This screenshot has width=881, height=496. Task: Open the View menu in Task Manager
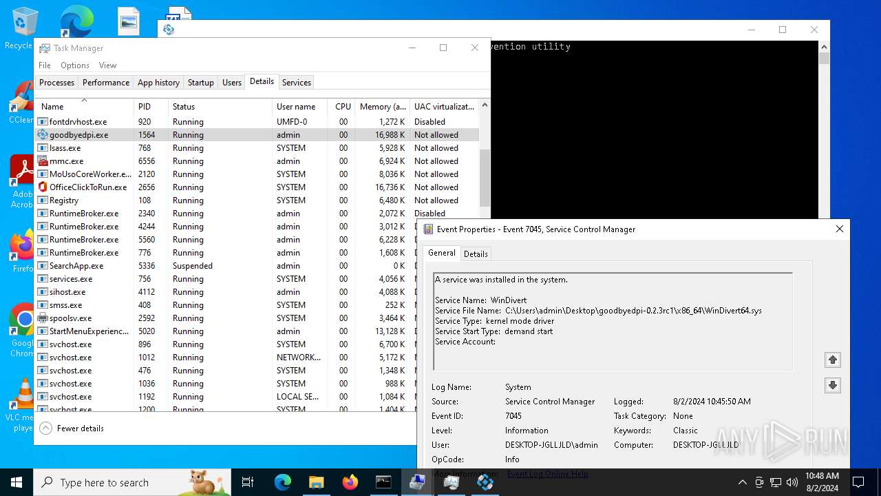pyautogui.click(x=107, y=65)
